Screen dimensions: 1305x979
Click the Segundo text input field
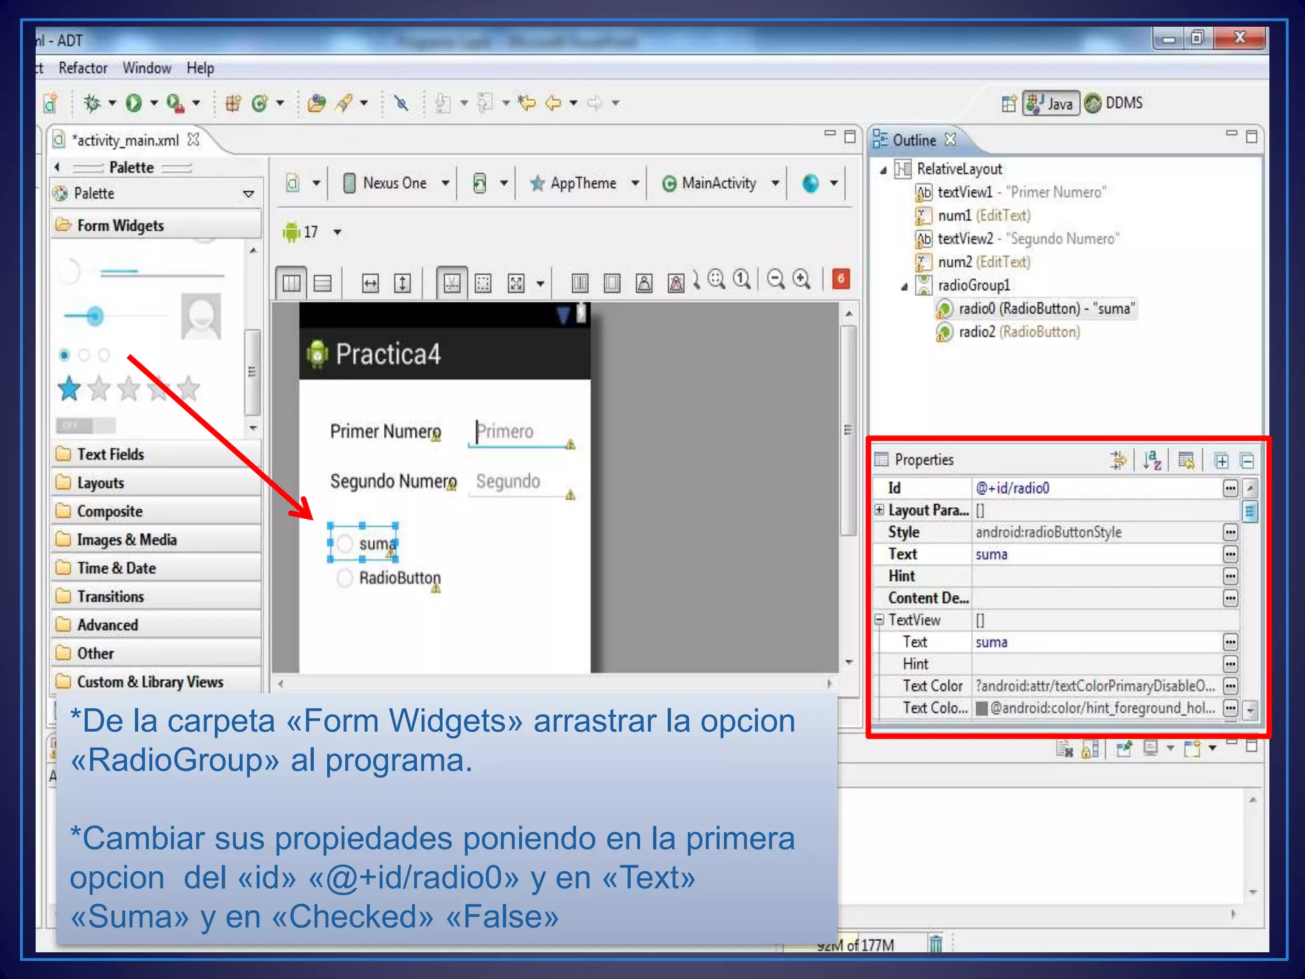pos(522,482)
